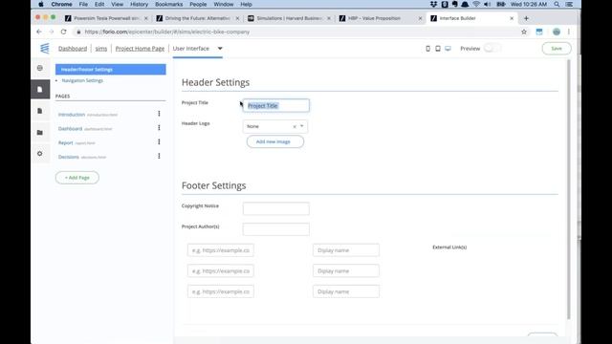Open the Header Logo dropdown
Image resolution: width=612 pixels, height=344 pixels.
[x=302, y=126]
